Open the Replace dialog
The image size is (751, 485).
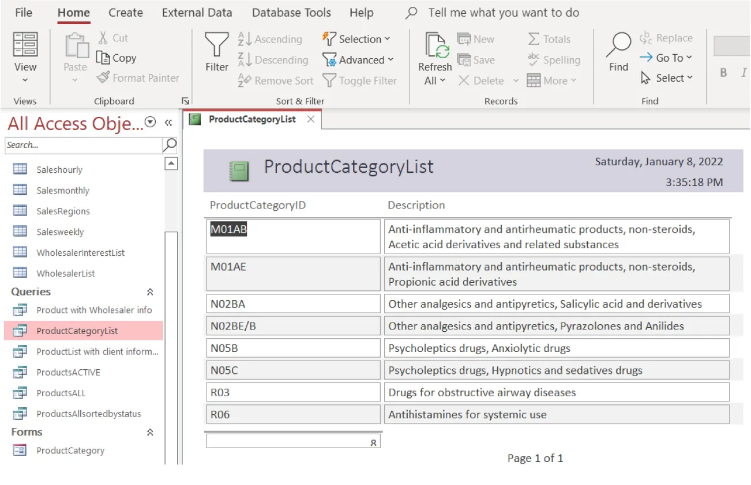[x=667, y=37]
